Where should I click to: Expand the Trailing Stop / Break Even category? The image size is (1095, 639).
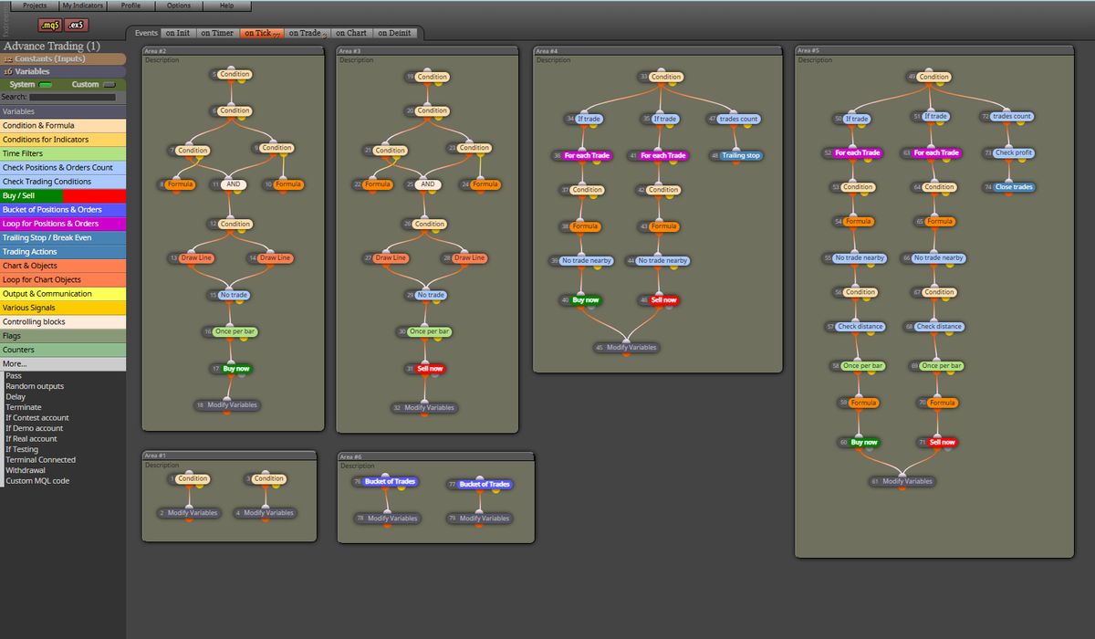[x=63, y=237]
